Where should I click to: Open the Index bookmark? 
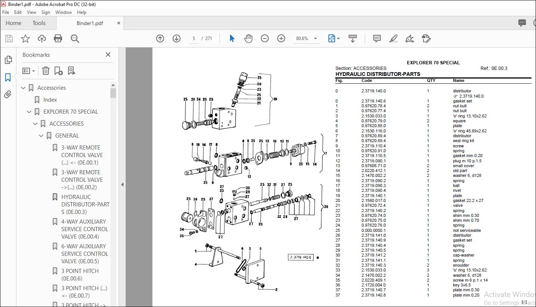pyautogui.click(x=50, y=100)
